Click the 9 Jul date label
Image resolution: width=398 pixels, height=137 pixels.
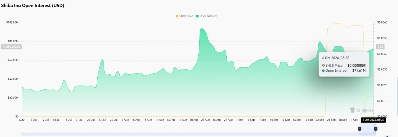34,120
